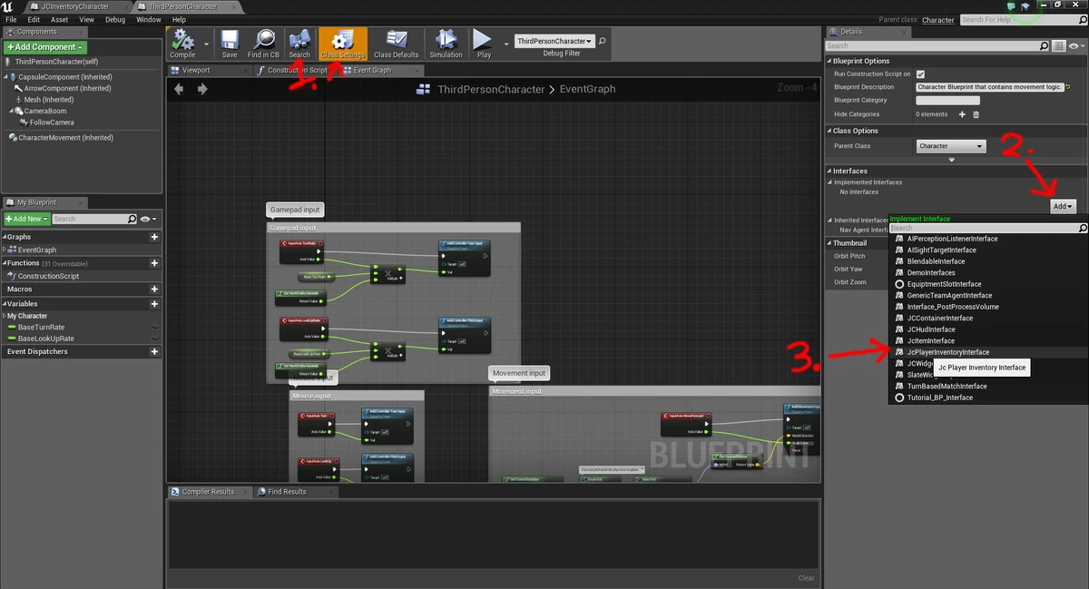1089x589 pixels.
Task: Collapse the Blueprint Options section
Action: tap(829, 61)
